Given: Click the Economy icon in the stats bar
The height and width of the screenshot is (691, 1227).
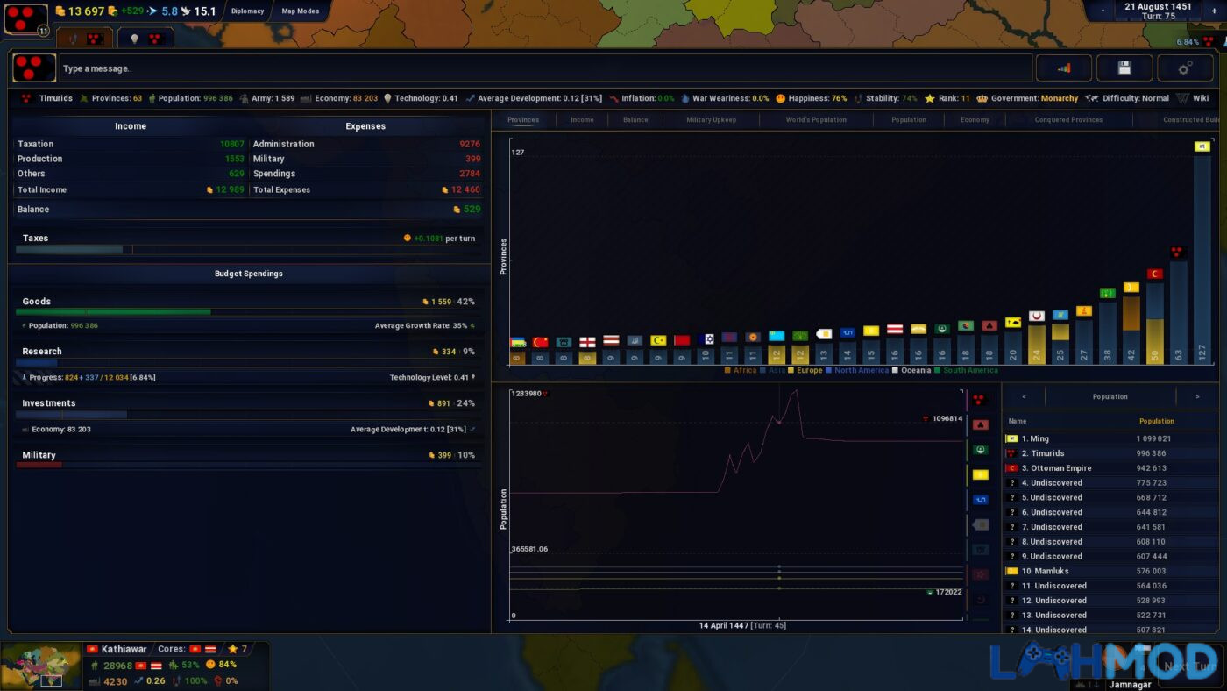Looking at the screenshot, I should coord(306,98).
